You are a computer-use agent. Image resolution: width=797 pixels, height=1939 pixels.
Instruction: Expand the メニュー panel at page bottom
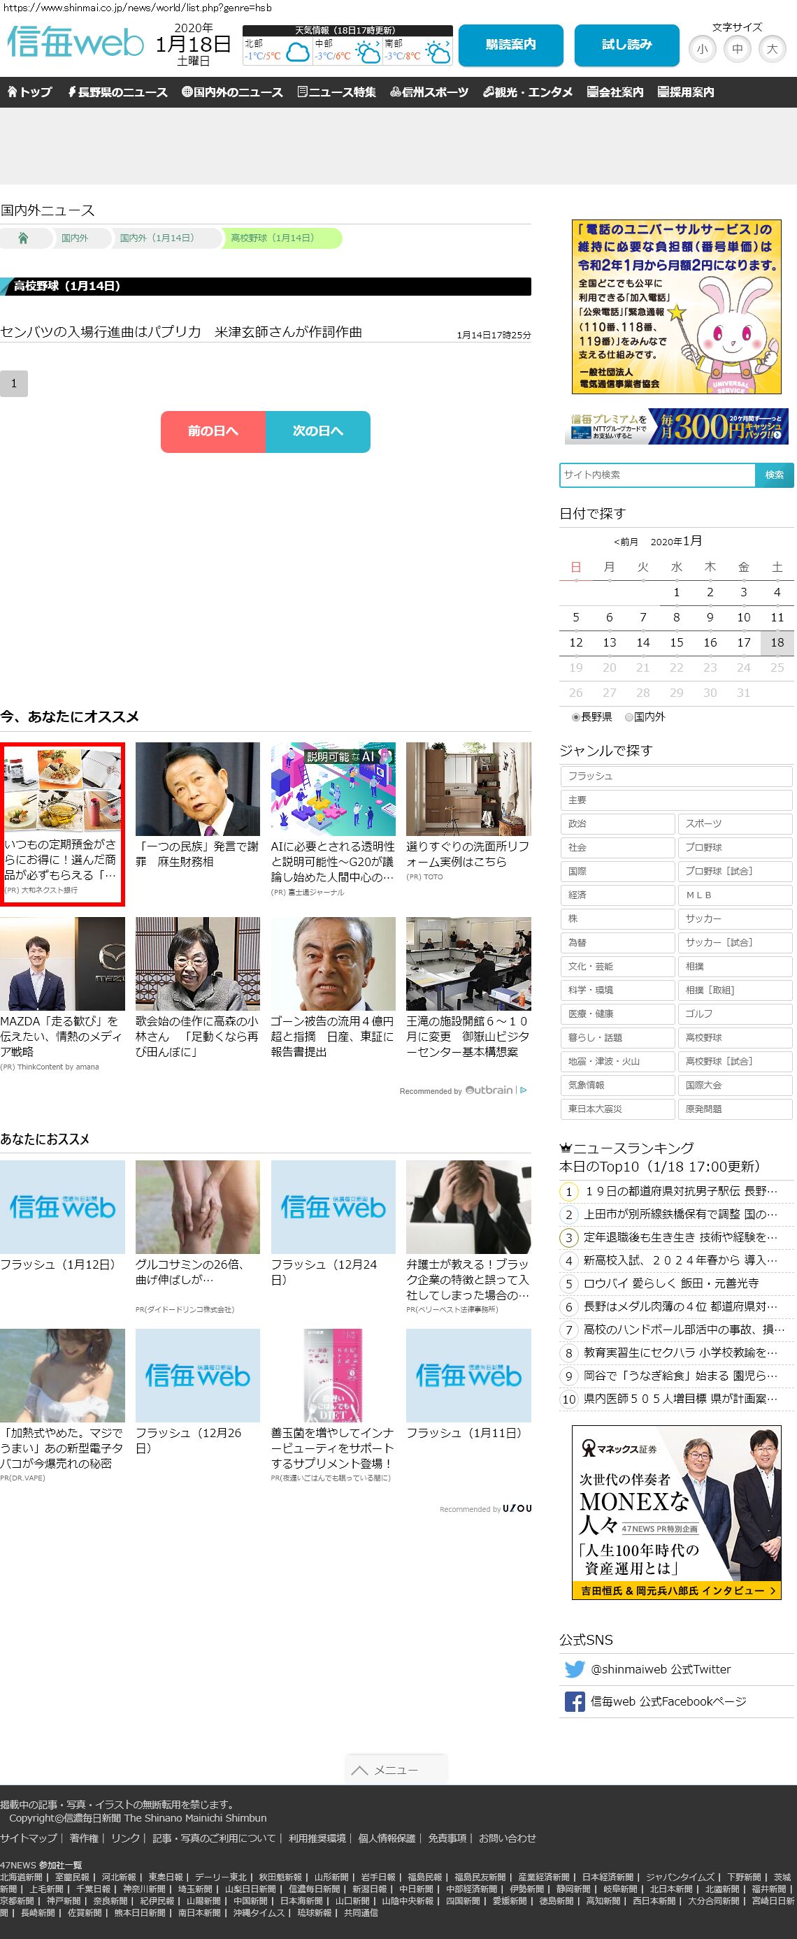396,1770
